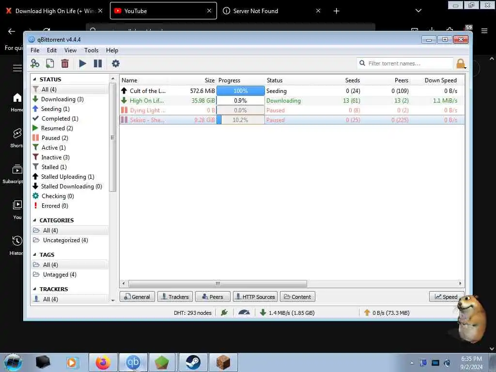Open the View menu
This screenshot has height=372, width=496.
70,50
